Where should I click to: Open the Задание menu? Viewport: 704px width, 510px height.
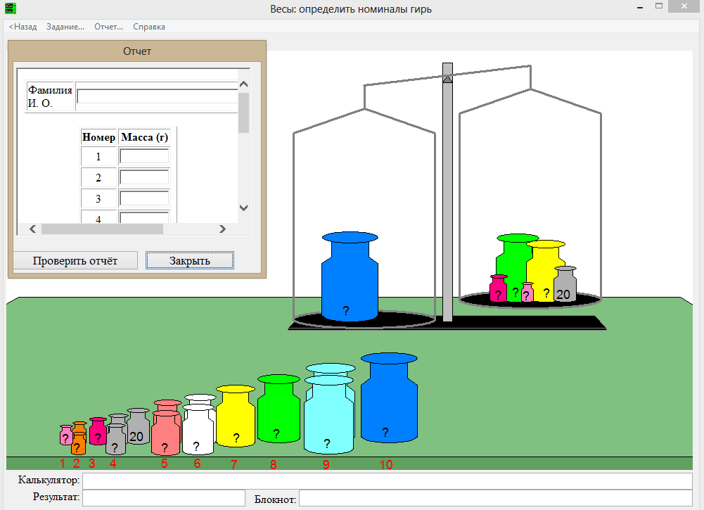(65, 27)
